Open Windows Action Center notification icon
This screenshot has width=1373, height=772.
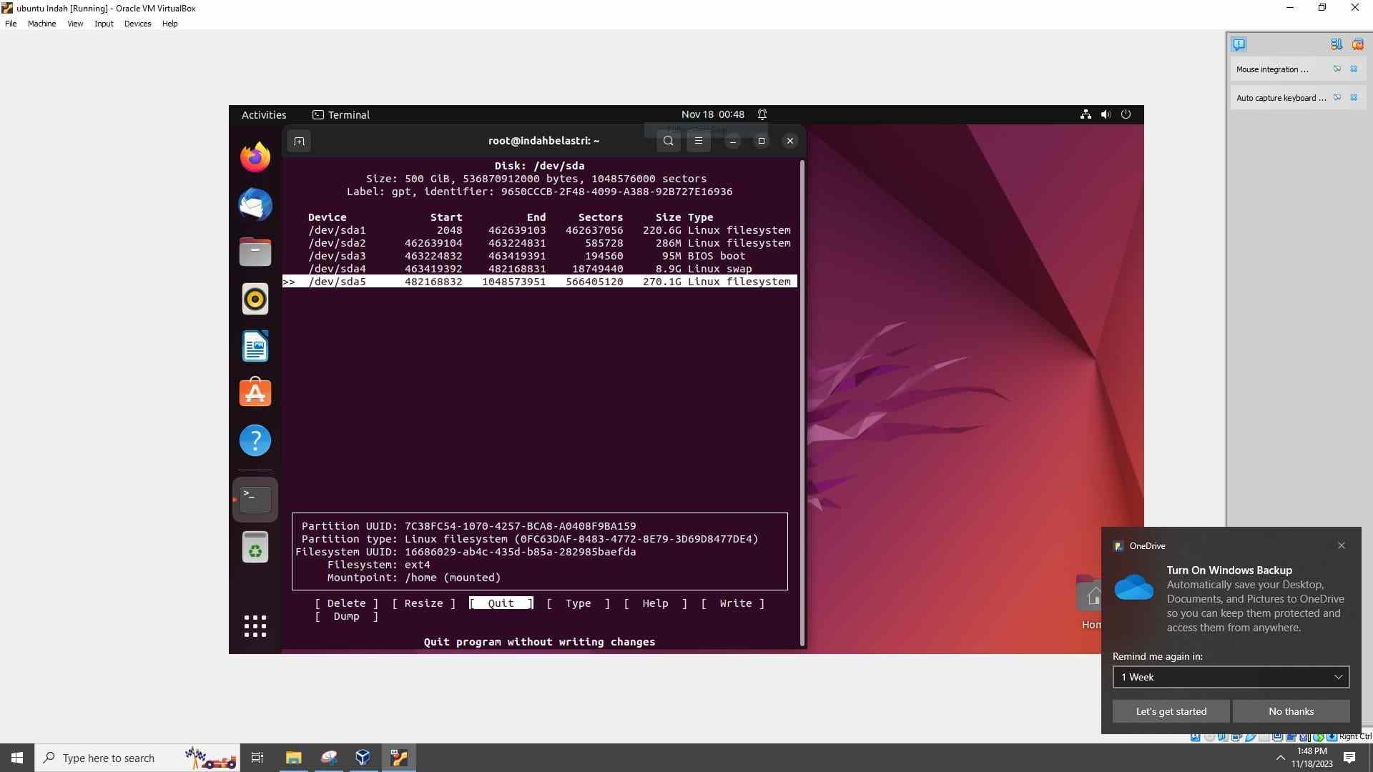tap(1349, 758)
